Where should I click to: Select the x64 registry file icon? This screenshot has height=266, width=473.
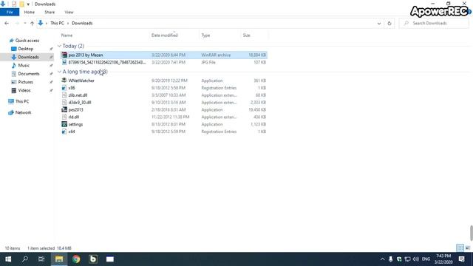[x=64, y=132]
